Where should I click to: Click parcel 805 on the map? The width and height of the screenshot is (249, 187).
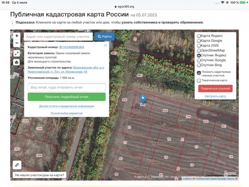tap(124, 100)
